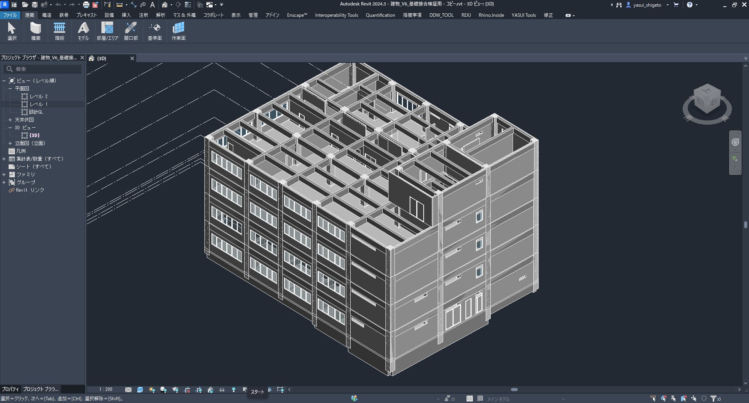The image size is (749, 403).
Task: Click the Print icon in quick access toolbar
Action: pos(86,5)
